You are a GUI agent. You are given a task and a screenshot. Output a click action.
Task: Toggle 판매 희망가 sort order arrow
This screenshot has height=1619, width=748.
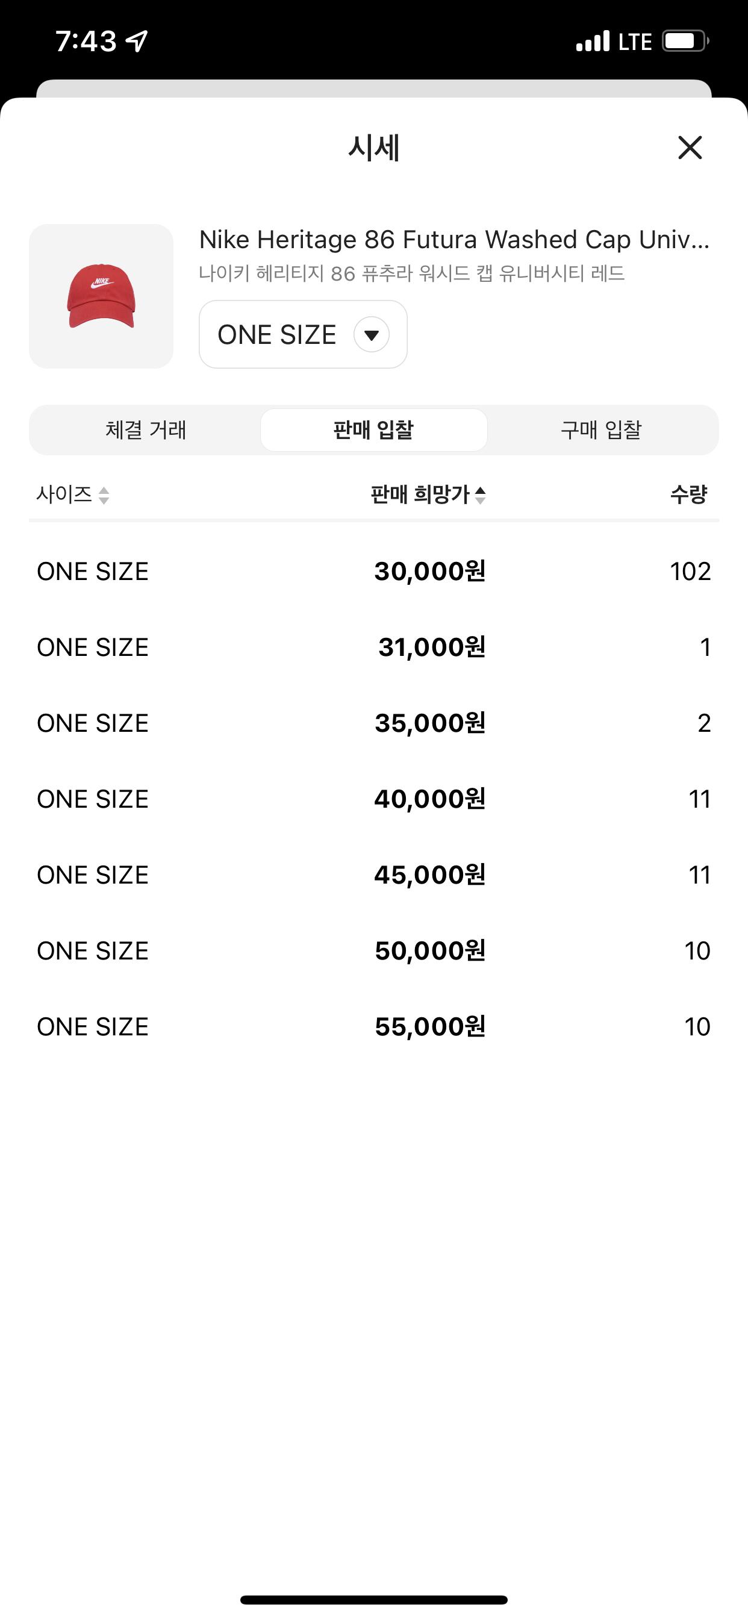click(x=480, y=495)
